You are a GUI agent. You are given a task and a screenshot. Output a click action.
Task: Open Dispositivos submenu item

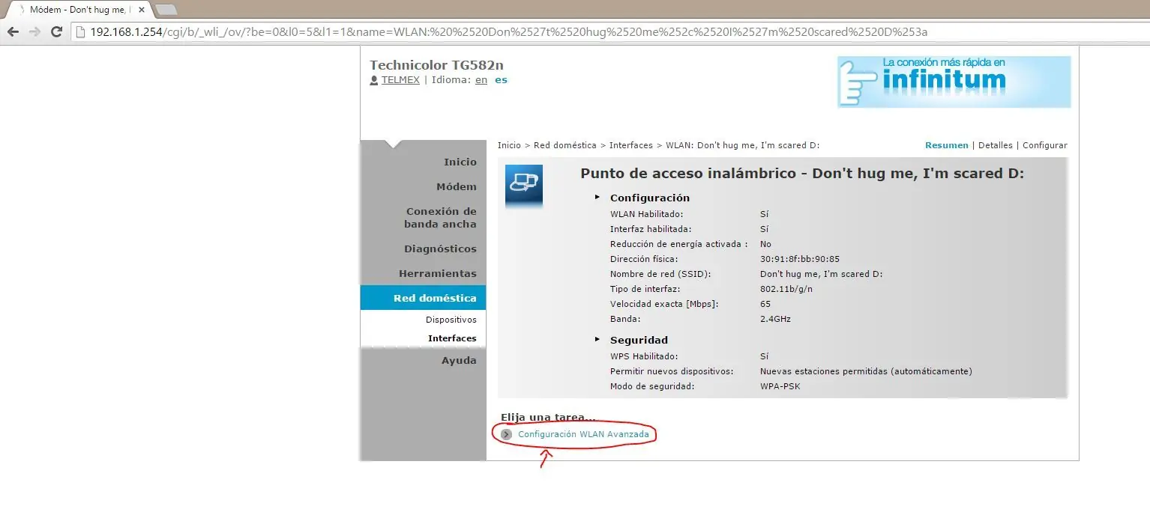tap(451, 320)
